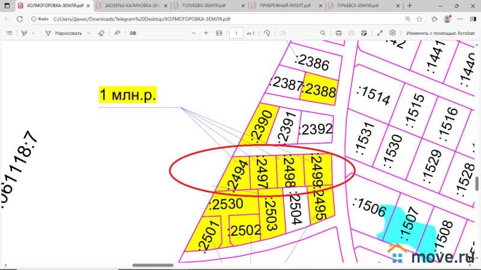The width and height of the screenshot is (481, 270).
Task: Switch to ПРИБРЕЖНЫЙ-РИЭЛТ.pdf tab
Action: (x=281, y=5)
